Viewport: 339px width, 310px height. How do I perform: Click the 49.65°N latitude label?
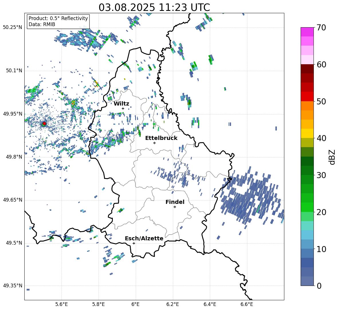pyautogui.click(x=13, y=200)
